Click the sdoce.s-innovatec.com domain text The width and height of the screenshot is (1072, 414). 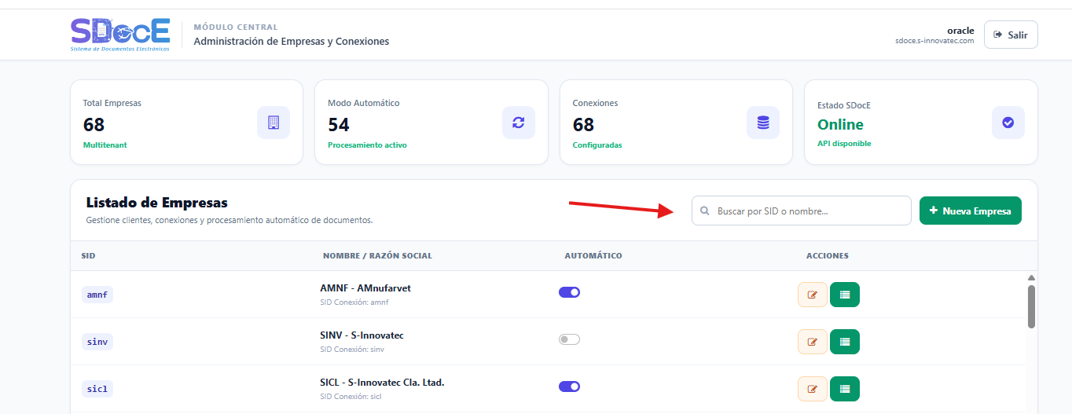coord(934,41)
